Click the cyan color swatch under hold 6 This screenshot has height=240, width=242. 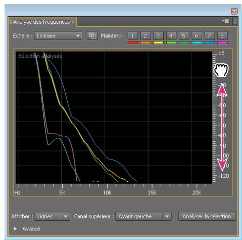tap(197, 43)
